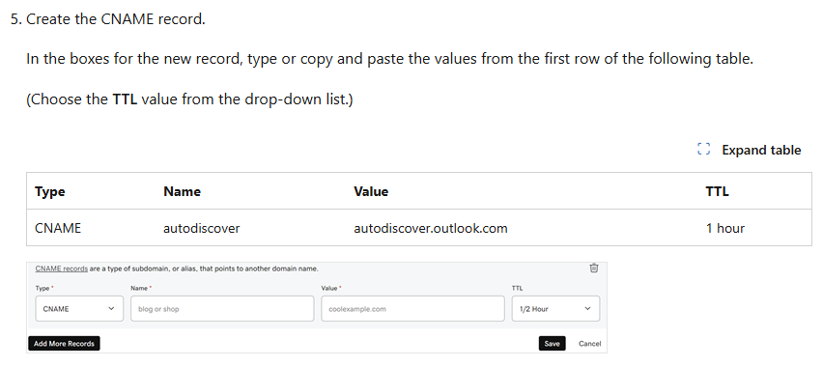823x367 pixels.
Task: Focus the Value field showing coolexample.com placeholder
Action: [x=412, y=309]
